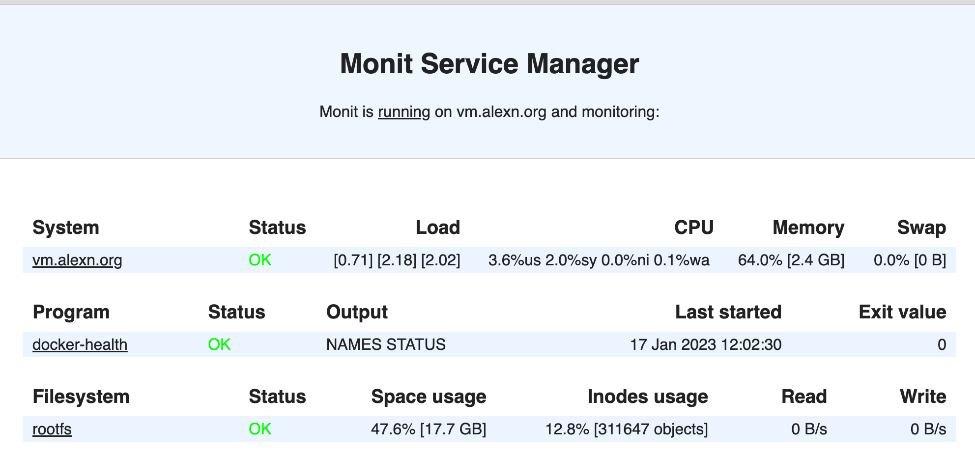975x456 pixels.
Task: Click the OK status of vm.alexn.org
Action: (260, 260)
